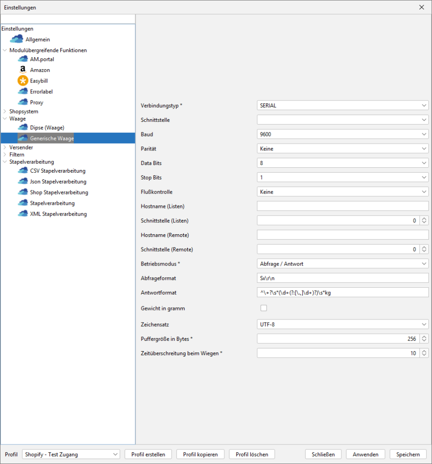Enable the Gewicht in gramm checkbox
Screen dimensions: 432x464
pos(263,308)
